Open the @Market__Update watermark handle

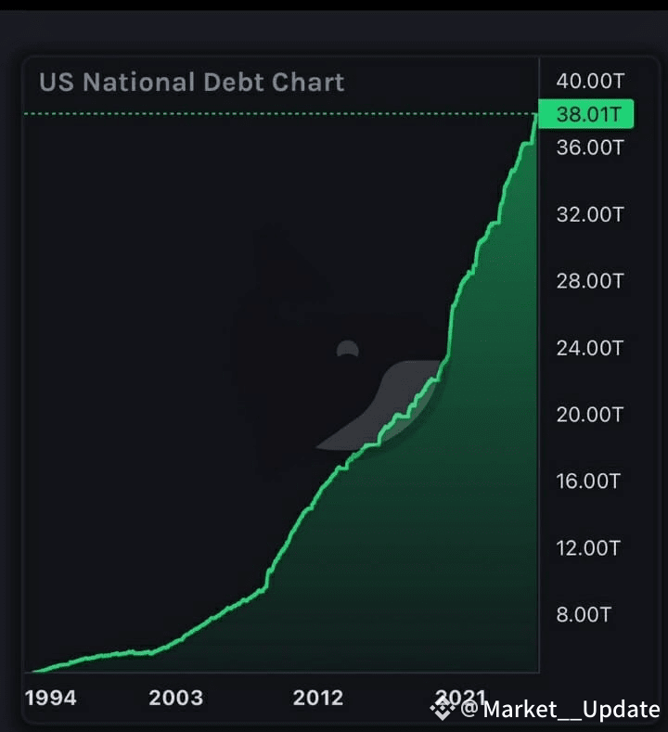pos(560,710)
